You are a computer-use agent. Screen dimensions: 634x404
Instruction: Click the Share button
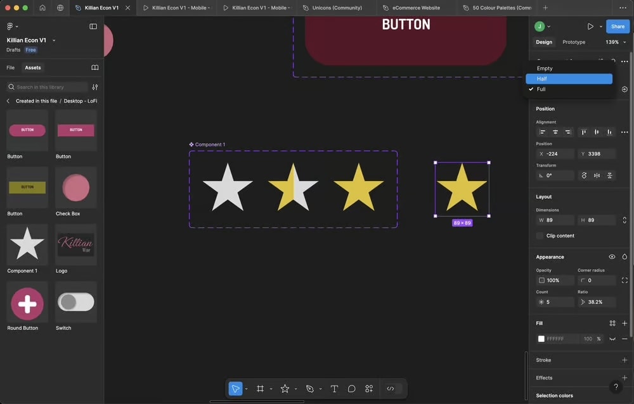(618, 26)
